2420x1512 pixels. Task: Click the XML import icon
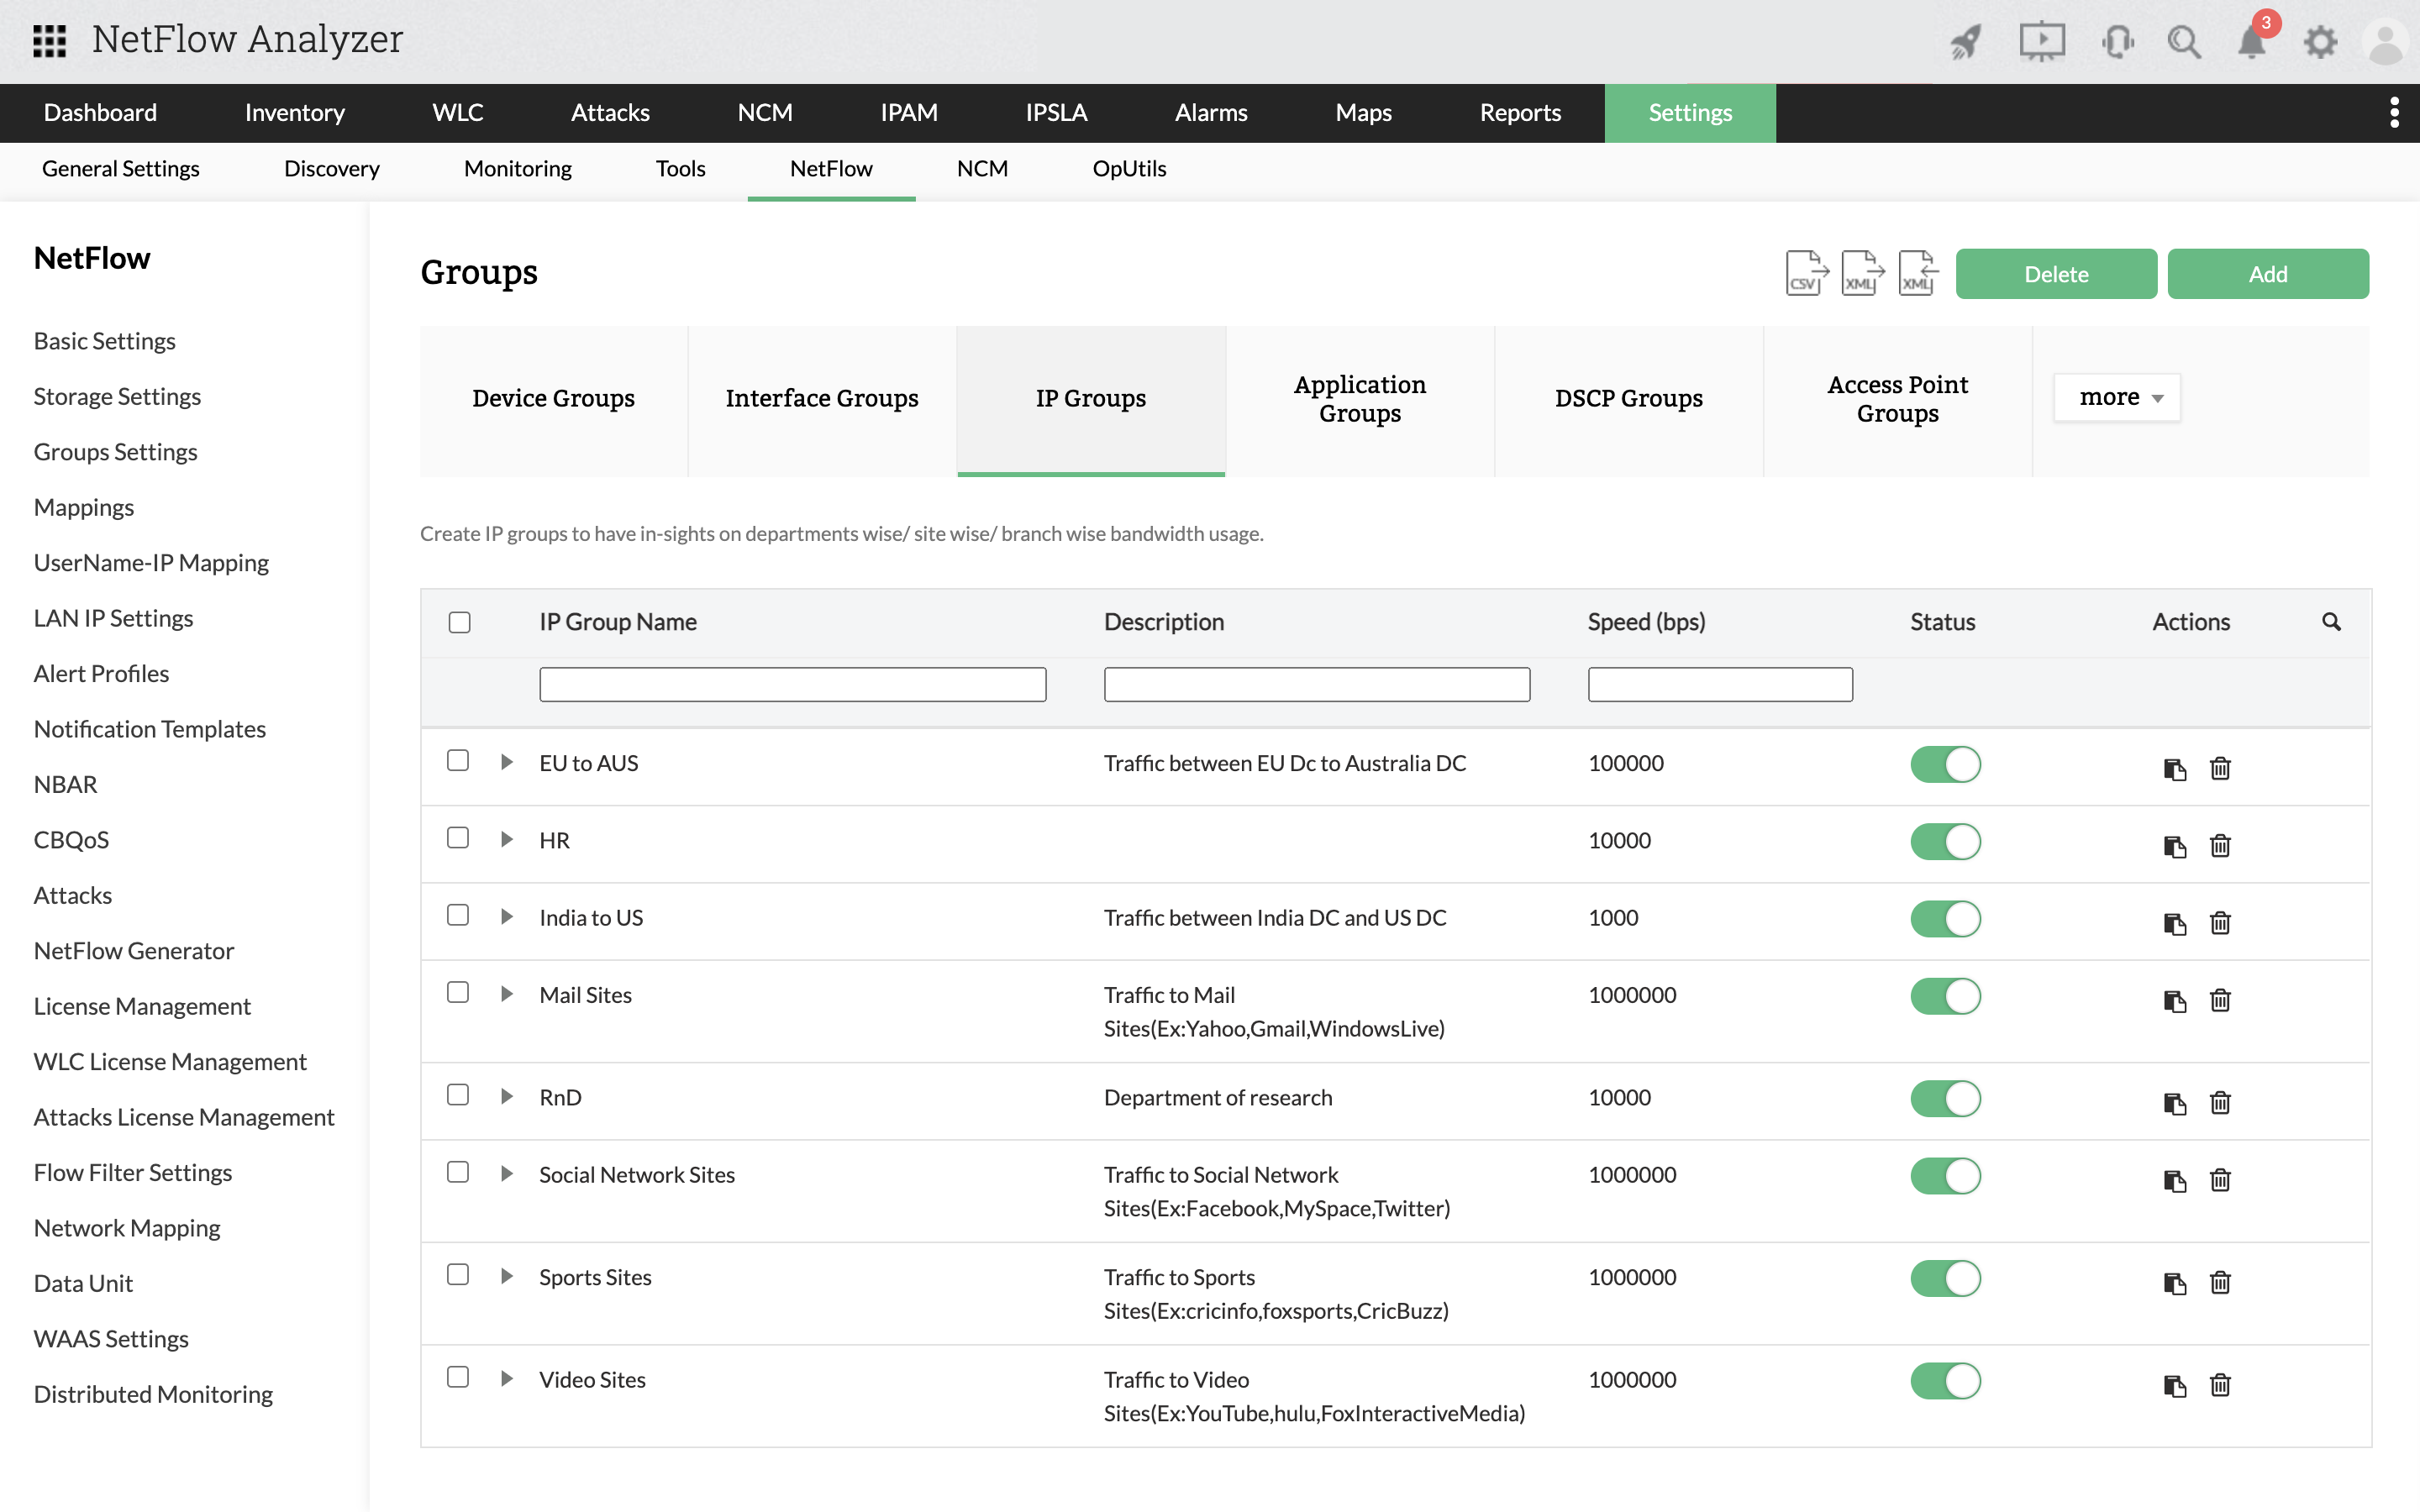click(x=1917, y=273)
